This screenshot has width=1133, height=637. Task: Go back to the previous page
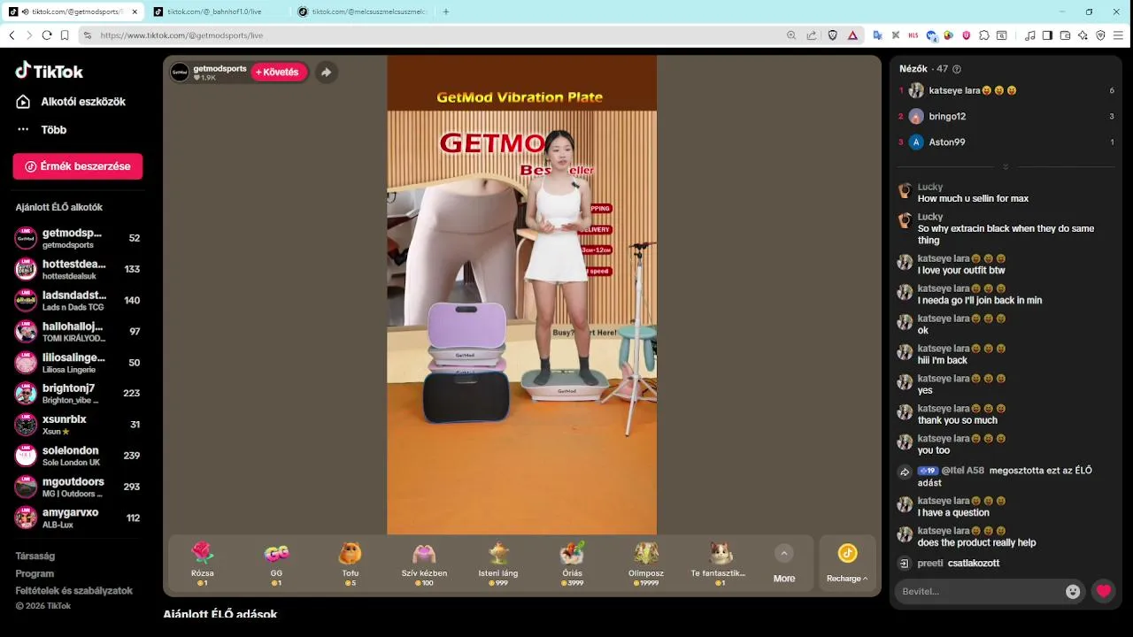coord(12,35)
